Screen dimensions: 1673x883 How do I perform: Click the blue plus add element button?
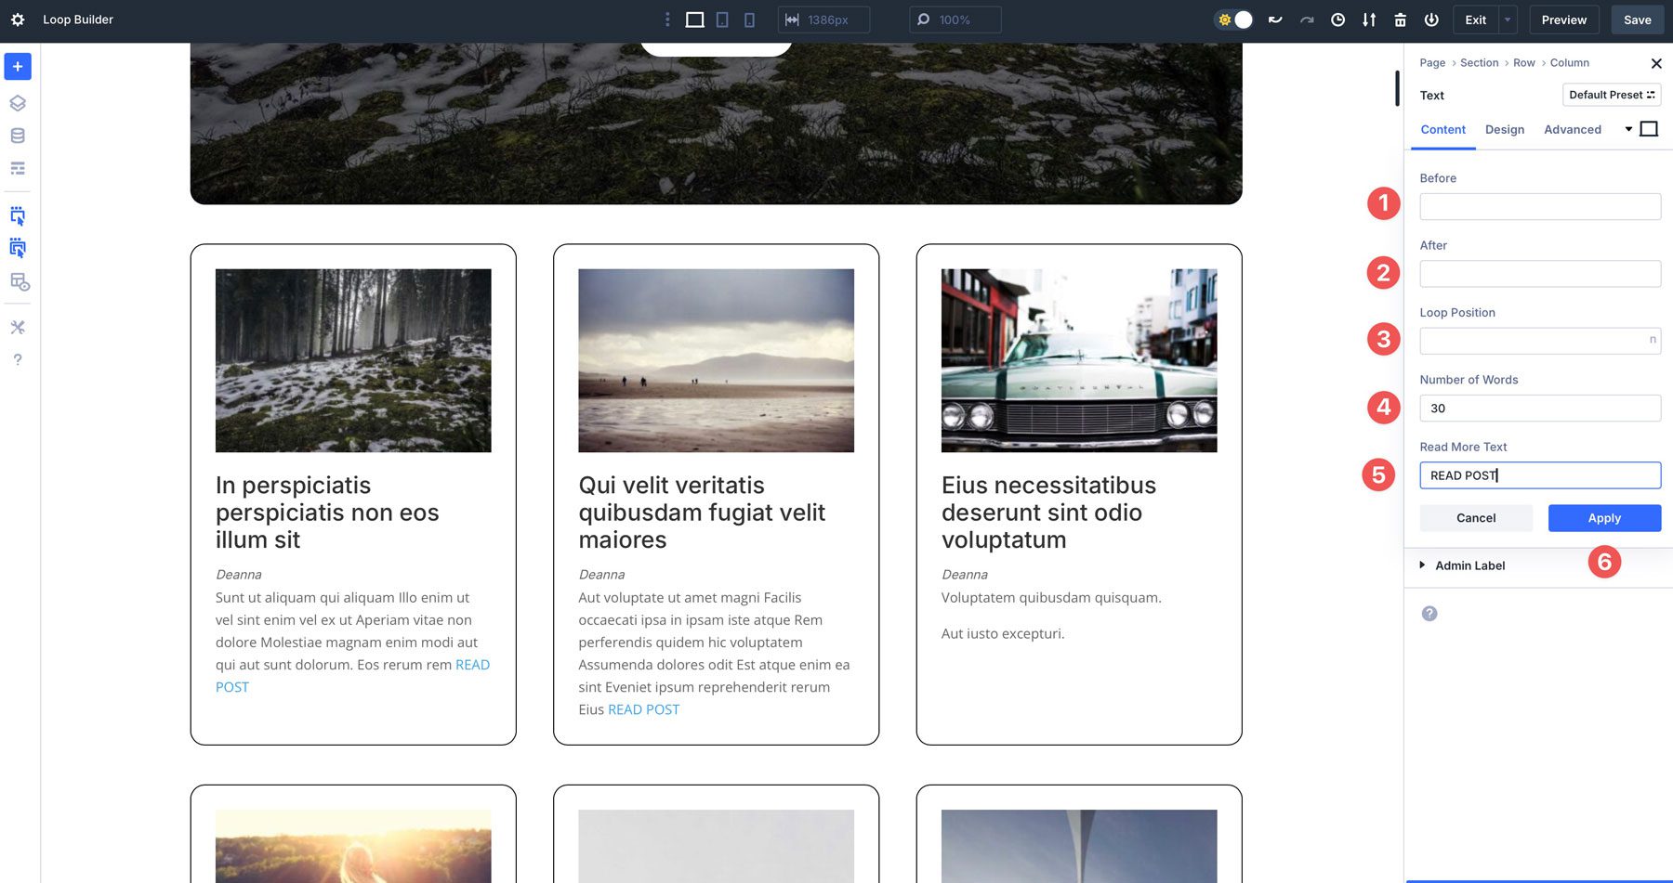(17, 66)
